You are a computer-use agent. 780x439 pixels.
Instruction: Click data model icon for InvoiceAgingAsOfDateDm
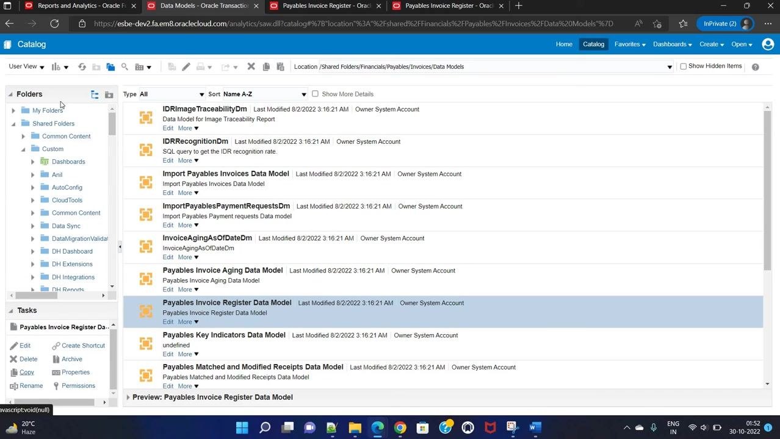tap(146, 247)
